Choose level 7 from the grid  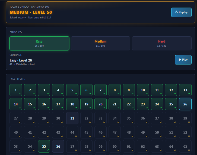pyautogui.click(x=100, y=90)
